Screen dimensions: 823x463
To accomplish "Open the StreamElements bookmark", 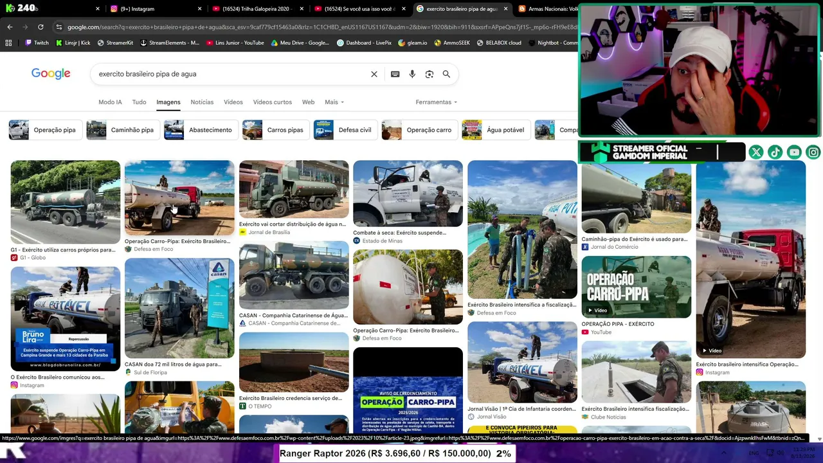I will coord(170,43).
